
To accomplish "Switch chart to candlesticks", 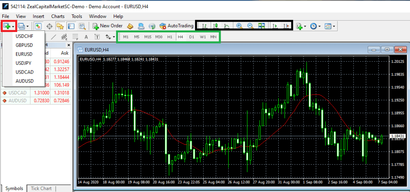I will pos(215,26).
